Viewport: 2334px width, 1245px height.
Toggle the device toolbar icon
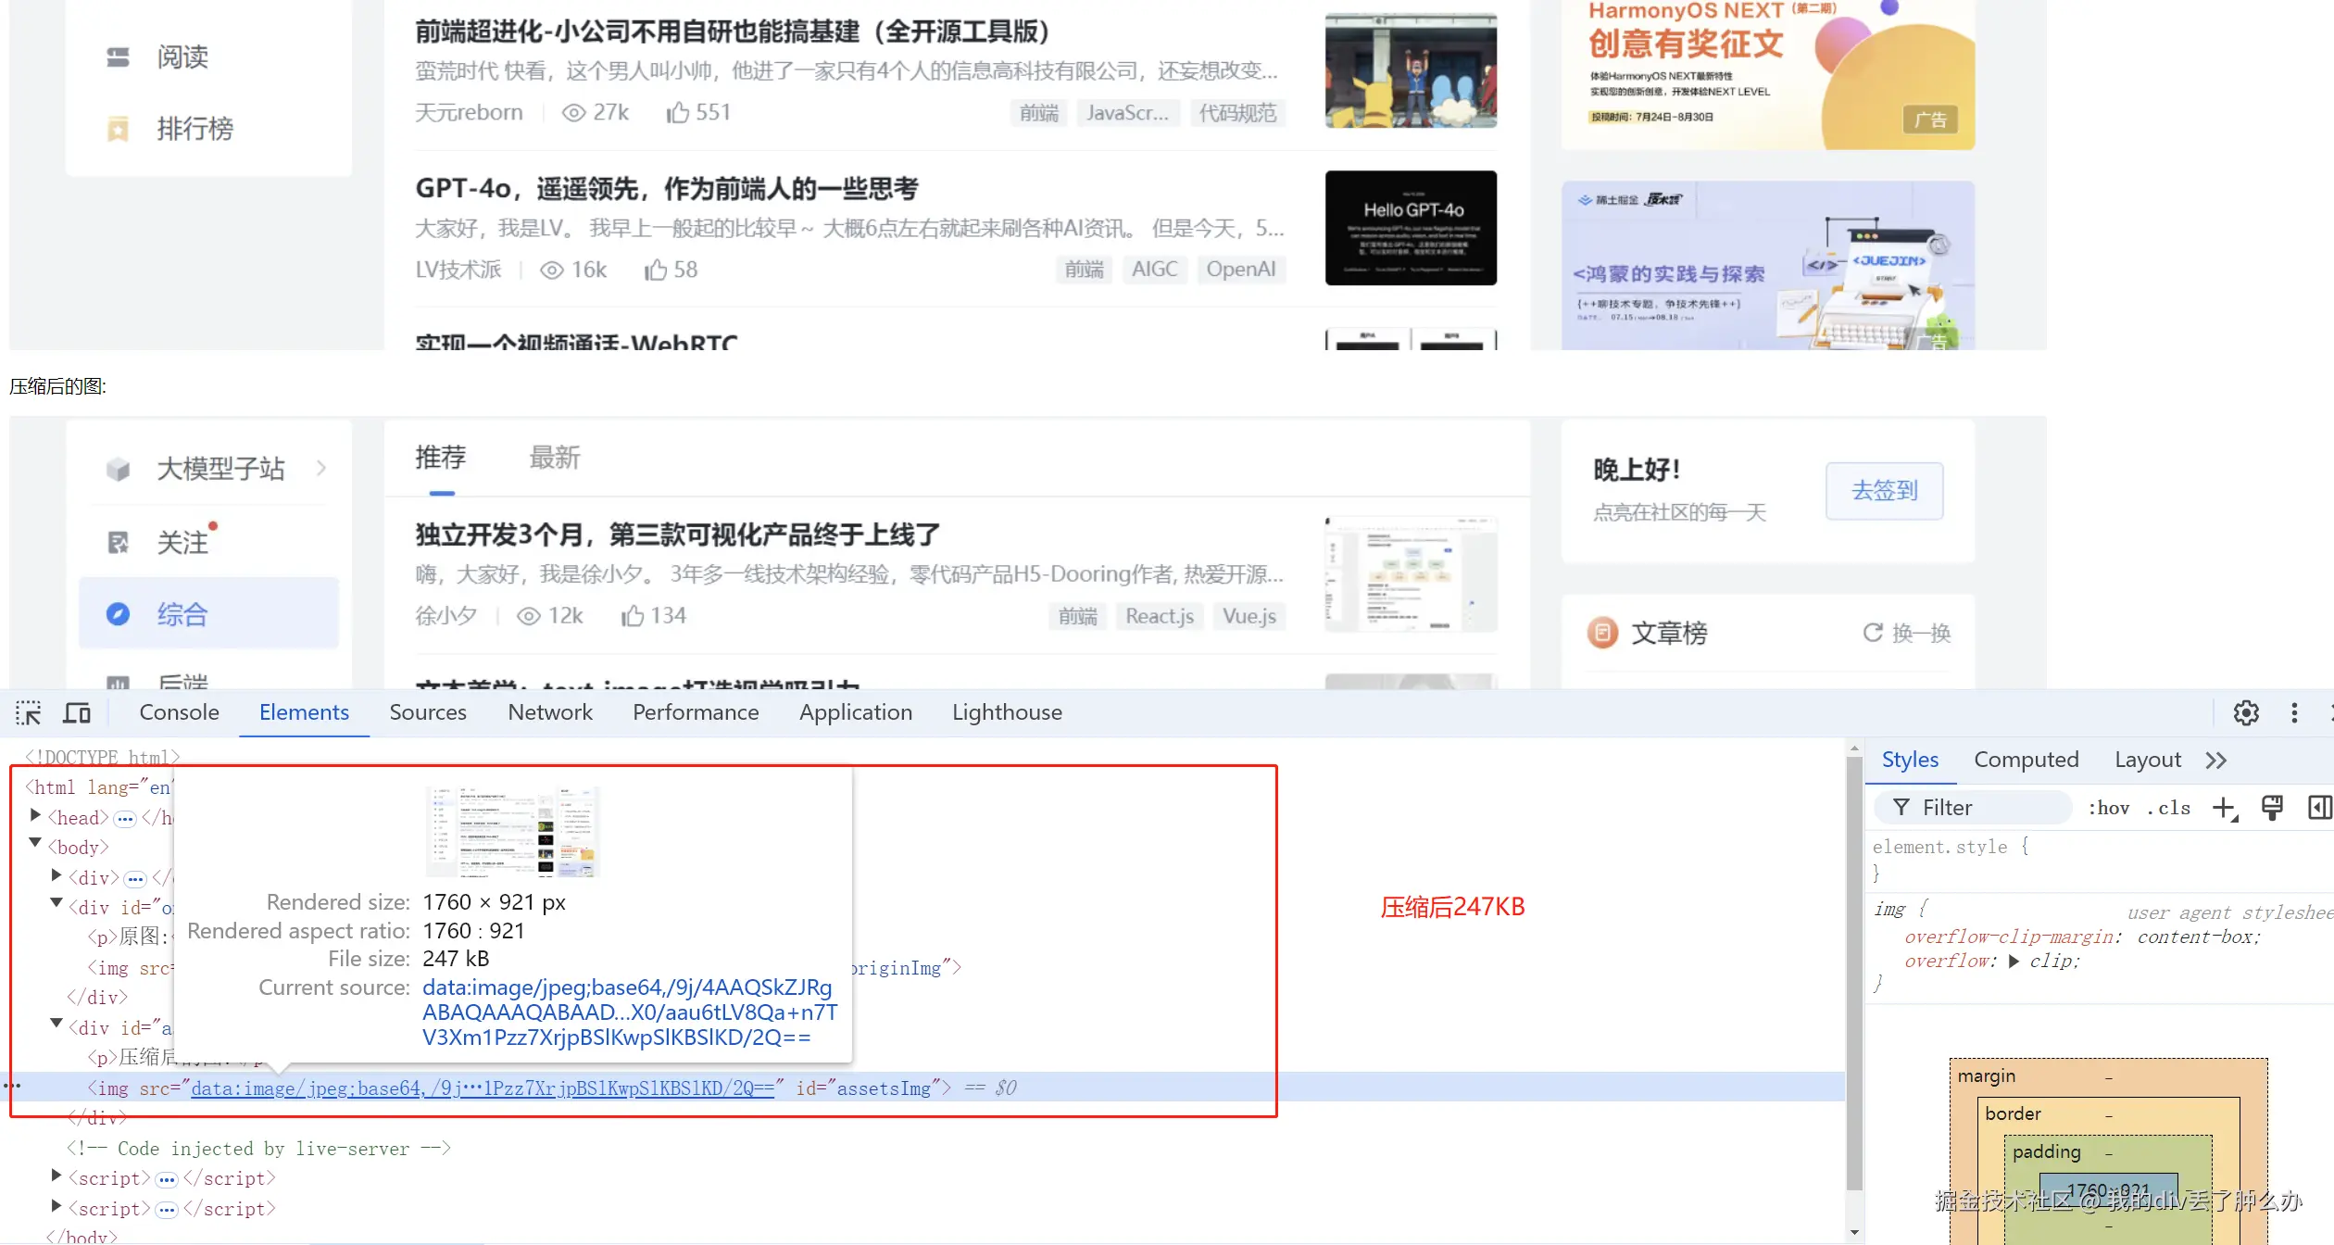[77, 712]
